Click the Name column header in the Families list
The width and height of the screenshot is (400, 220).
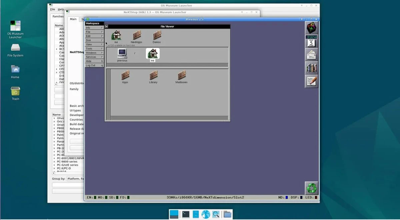60,25
